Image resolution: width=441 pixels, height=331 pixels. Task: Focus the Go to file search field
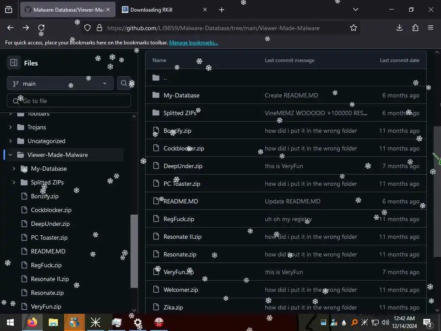(69, 100)
